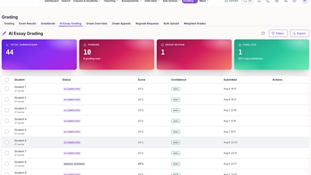Sort by the Confidence column header

coord(178,80)
